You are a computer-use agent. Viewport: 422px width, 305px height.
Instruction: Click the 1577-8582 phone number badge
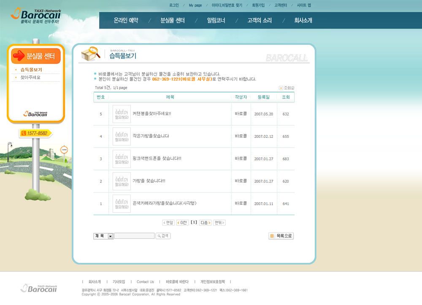(x=35, y=133)
